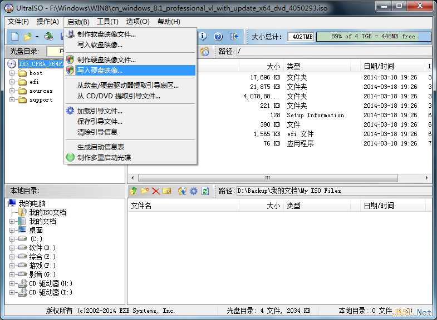The image size is (437, 320).
Task: Expand the CD 驱动器(H:) node
Action: coord(12,283)
